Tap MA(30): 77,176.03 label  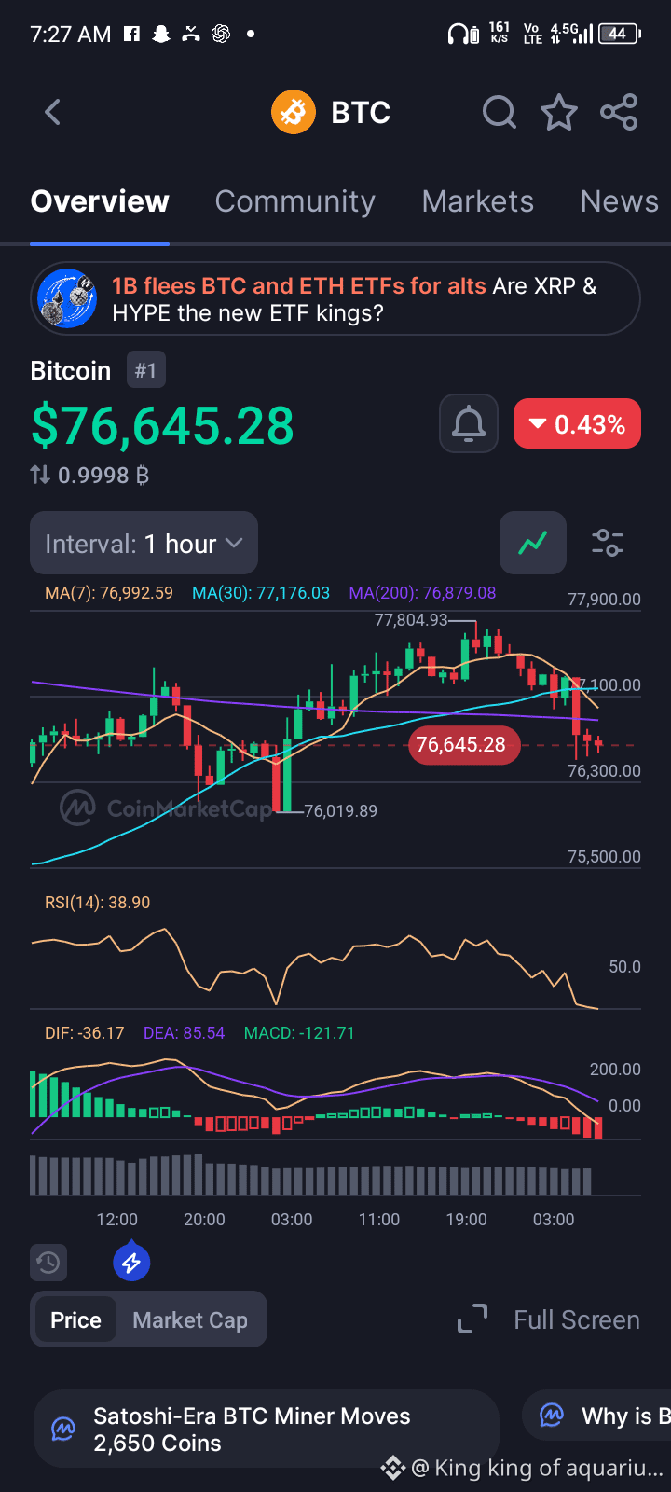[261, 592]
